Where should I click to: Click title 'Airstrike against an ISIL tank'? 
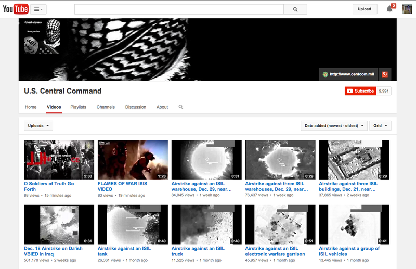point(124,251)
